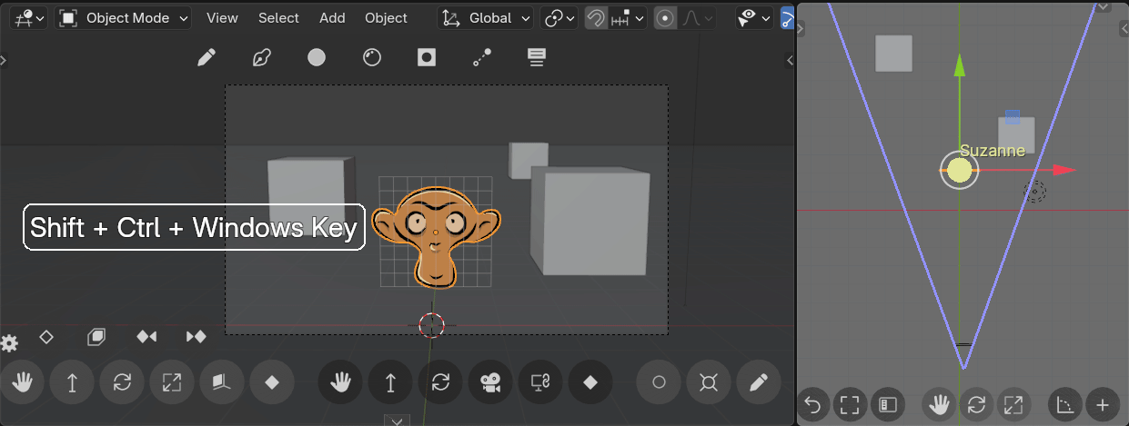Viewport: 1129px width, 426px height.
Task: Toggle the snapping magnet button
Action: click(x=596, y=17)
